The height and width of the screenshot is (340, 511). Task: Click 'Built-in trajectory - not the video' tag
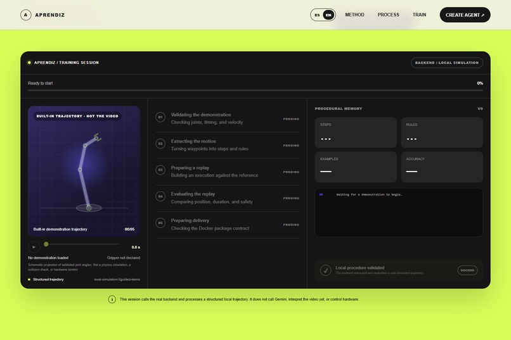point(77,116)
